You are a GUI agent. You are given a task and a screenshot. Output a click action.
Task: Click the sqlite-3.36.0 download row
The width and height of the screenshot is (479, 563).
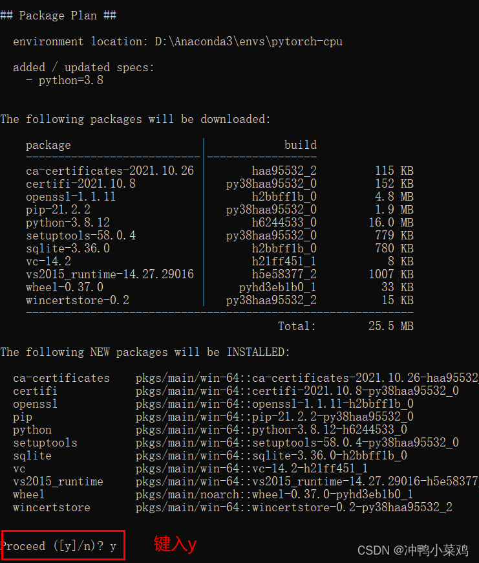click(219, 248)
